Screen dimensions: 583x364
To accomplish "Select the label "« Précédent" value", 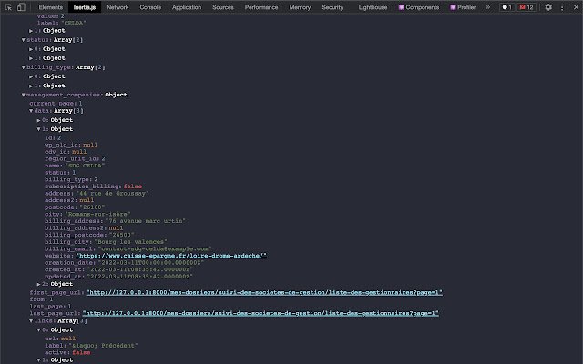I will coord(103,346).
